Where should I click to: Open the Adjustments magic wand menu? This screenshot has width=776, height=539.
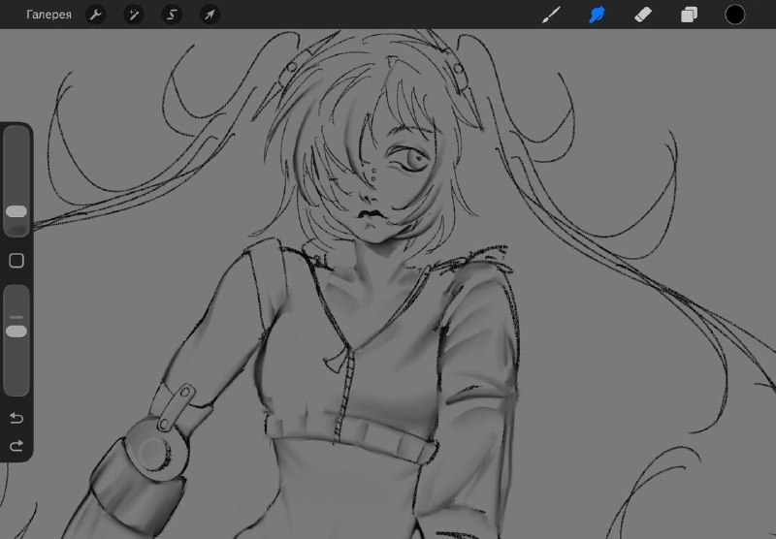coord(134,15)
